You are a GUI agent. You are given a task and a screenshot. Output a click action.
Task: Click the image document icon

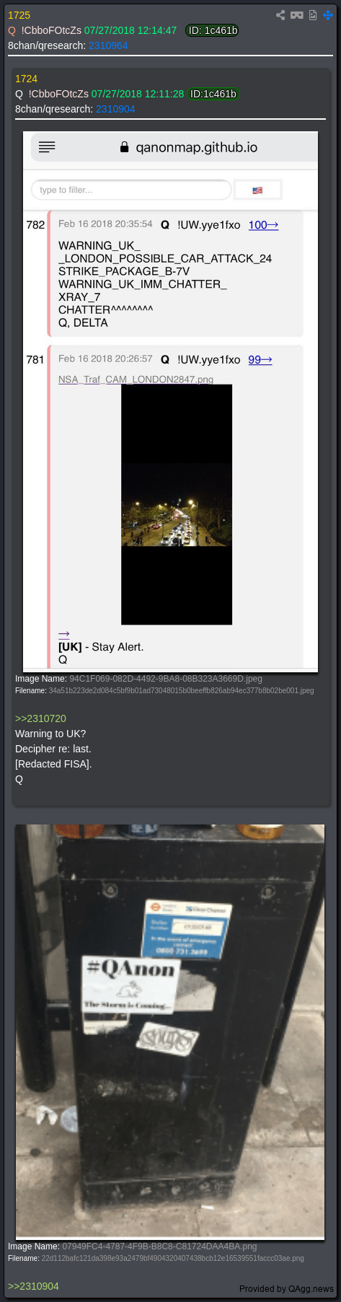[x=313, y=15]
